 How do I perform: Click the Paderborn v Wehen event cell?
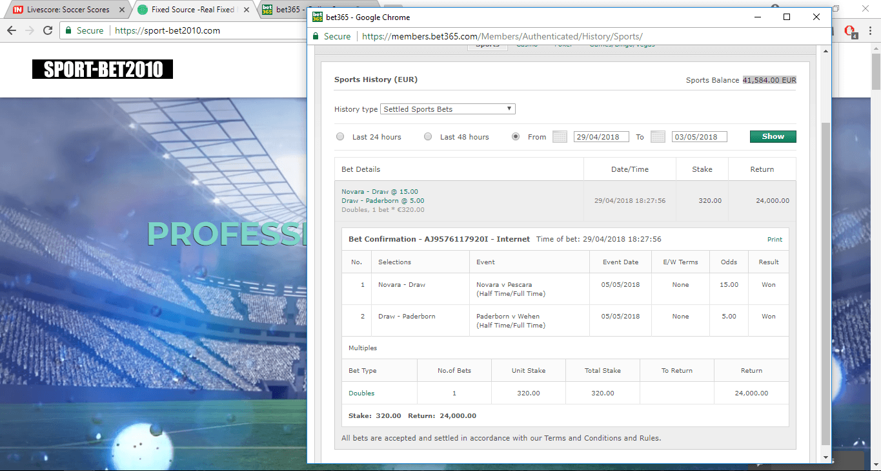pos(529,320)
